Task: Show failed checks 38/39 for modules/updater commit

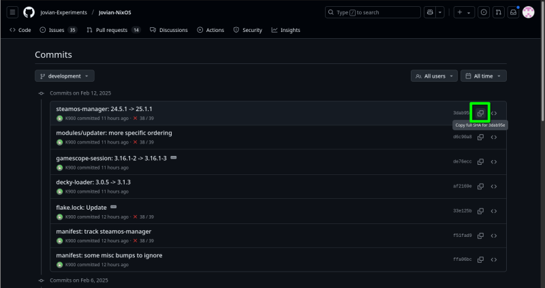Action: pos(144,142)
